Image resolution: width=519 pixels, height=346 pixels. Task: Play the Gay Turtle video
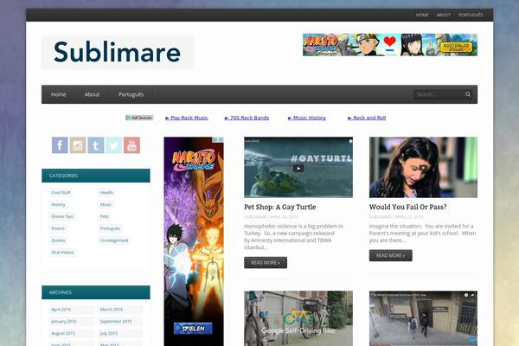coord(298,168)
